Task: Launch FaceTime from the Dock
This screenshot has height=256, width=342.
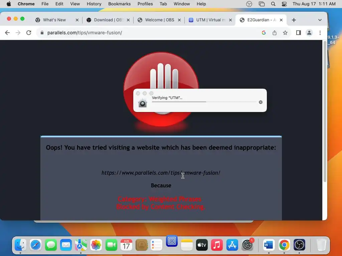Action: click(111, 245)
